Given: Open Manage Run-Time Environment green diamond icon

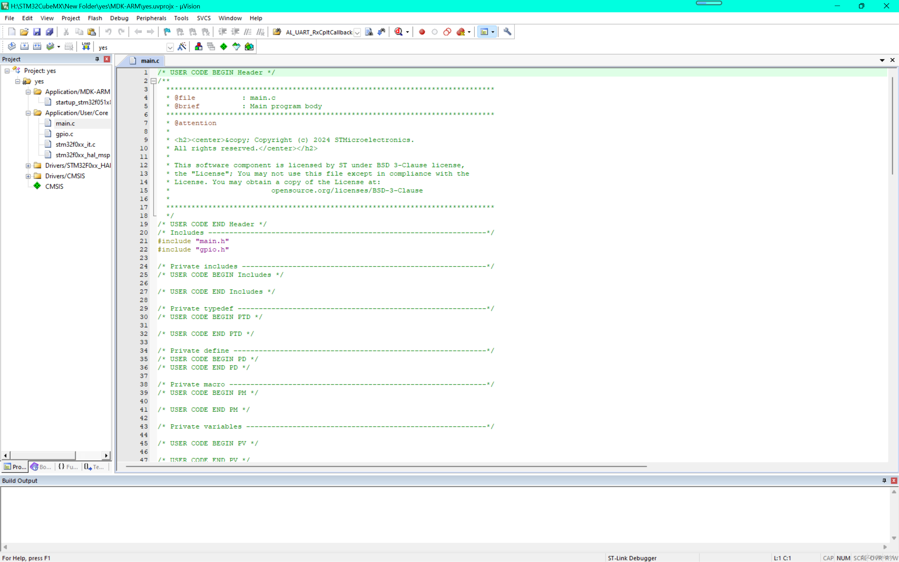Looking at the screenshot, I should pyautogui.click(x=224, y=46).
